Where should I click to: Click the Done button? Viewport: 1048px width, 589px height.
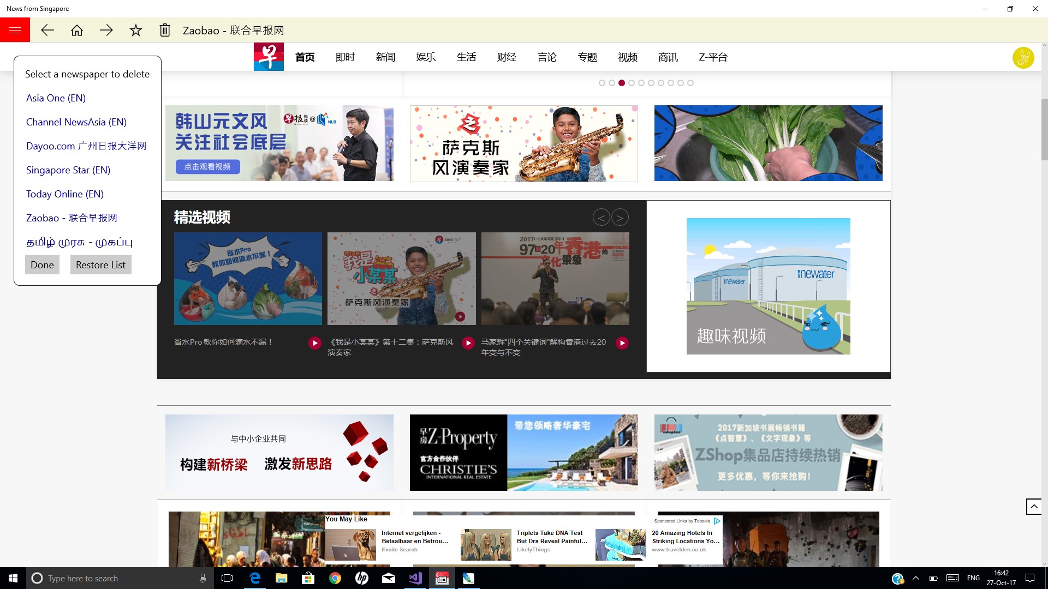tap(42, 265)
